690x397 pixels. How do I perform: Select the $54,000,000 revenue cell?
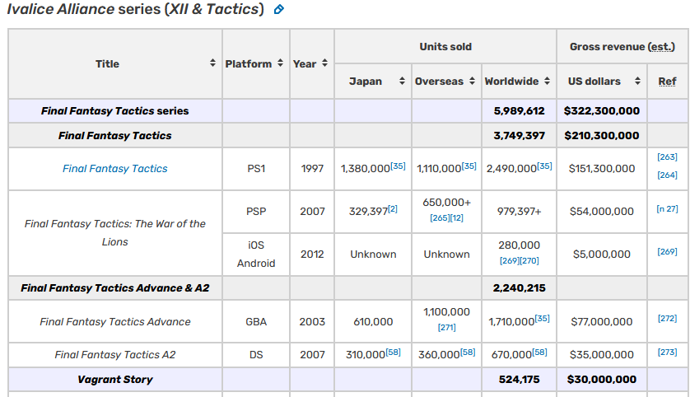point(602,212)
